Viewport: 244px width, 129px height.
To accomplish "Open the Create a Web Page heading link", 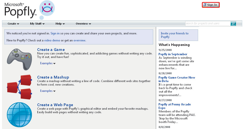I will (55, 105).
